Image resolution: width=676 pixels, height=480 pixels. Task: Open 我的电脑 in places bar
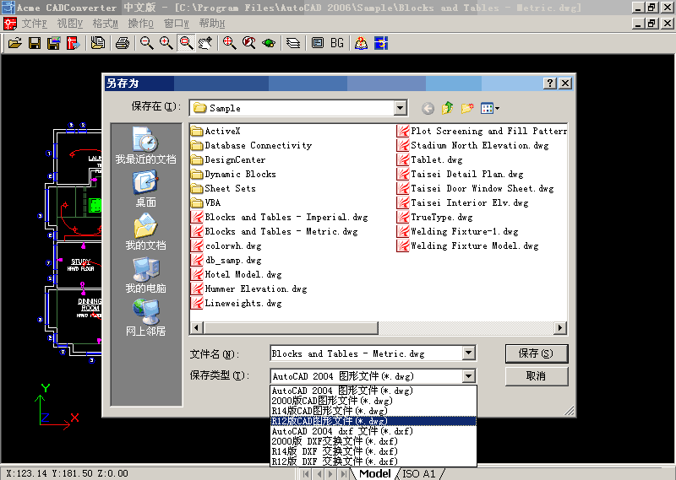click(145, 275)
